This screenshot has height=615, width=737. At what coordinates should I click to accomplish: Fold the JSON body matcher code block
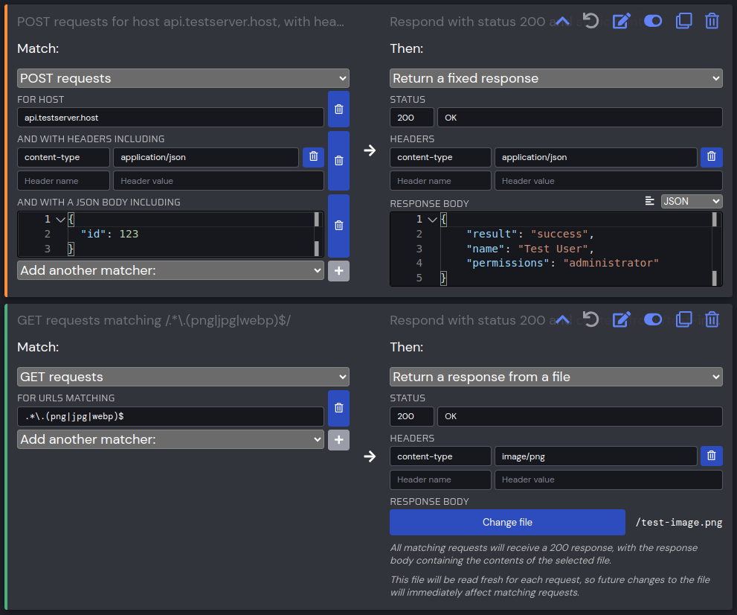[x=60, y=220]
